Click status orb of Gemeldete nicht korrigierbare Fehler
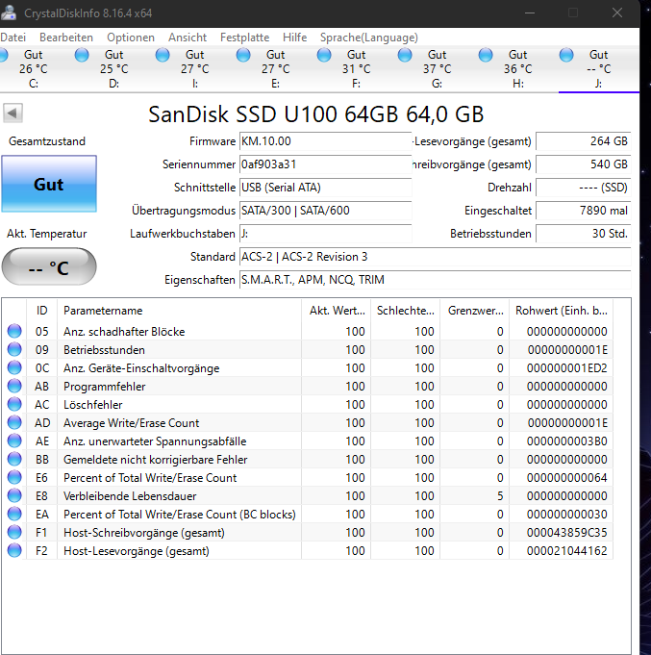Viewport: 651px width, 655px height. pos(14,459)
